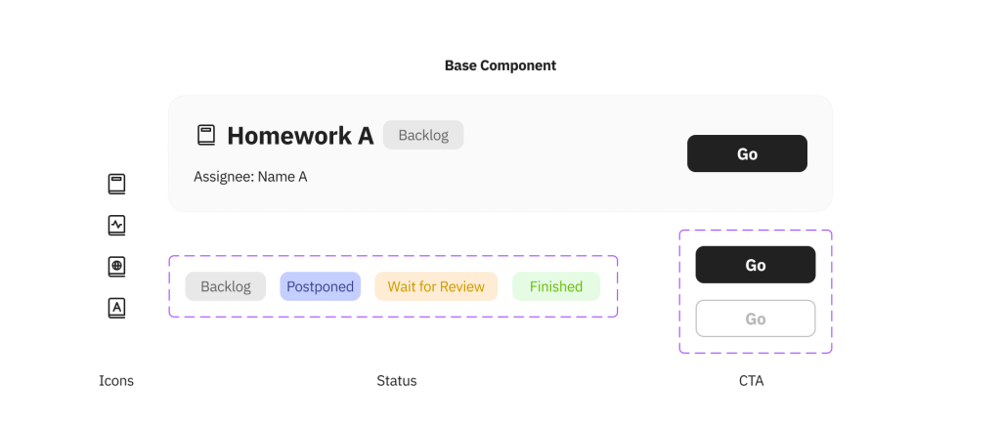The width and height of the screenshot is (1001, 429).
Task: Click the Homework A heading text
Action: [300, 136]
